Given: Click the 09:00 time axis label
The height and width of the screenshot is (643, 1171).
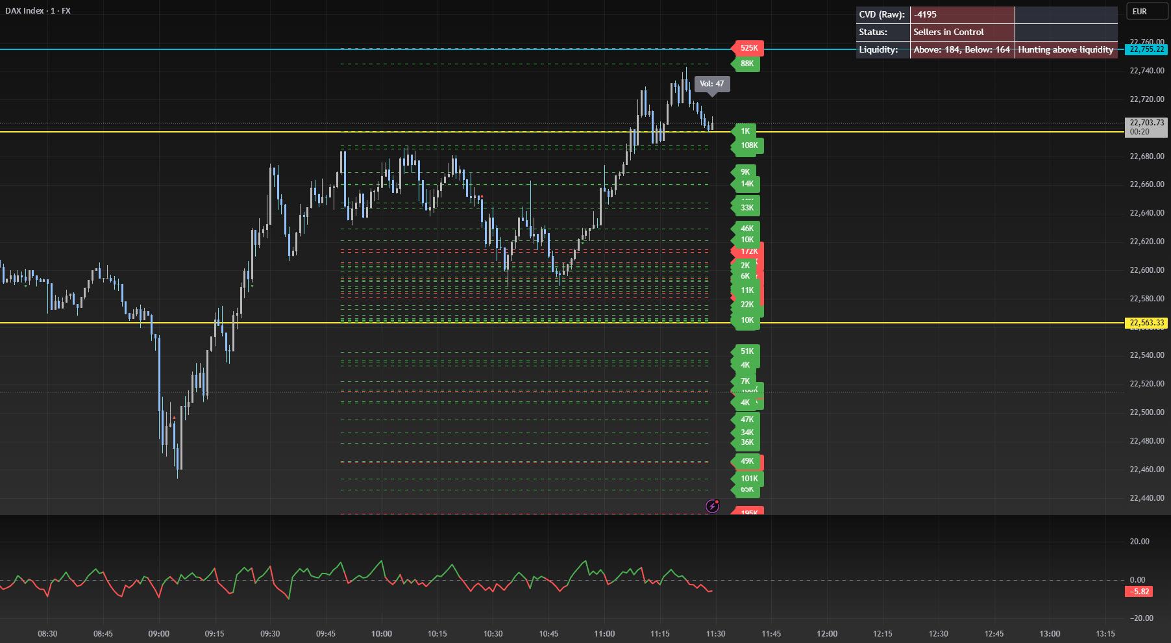Looking at the screenshot, I should (158, 634).
